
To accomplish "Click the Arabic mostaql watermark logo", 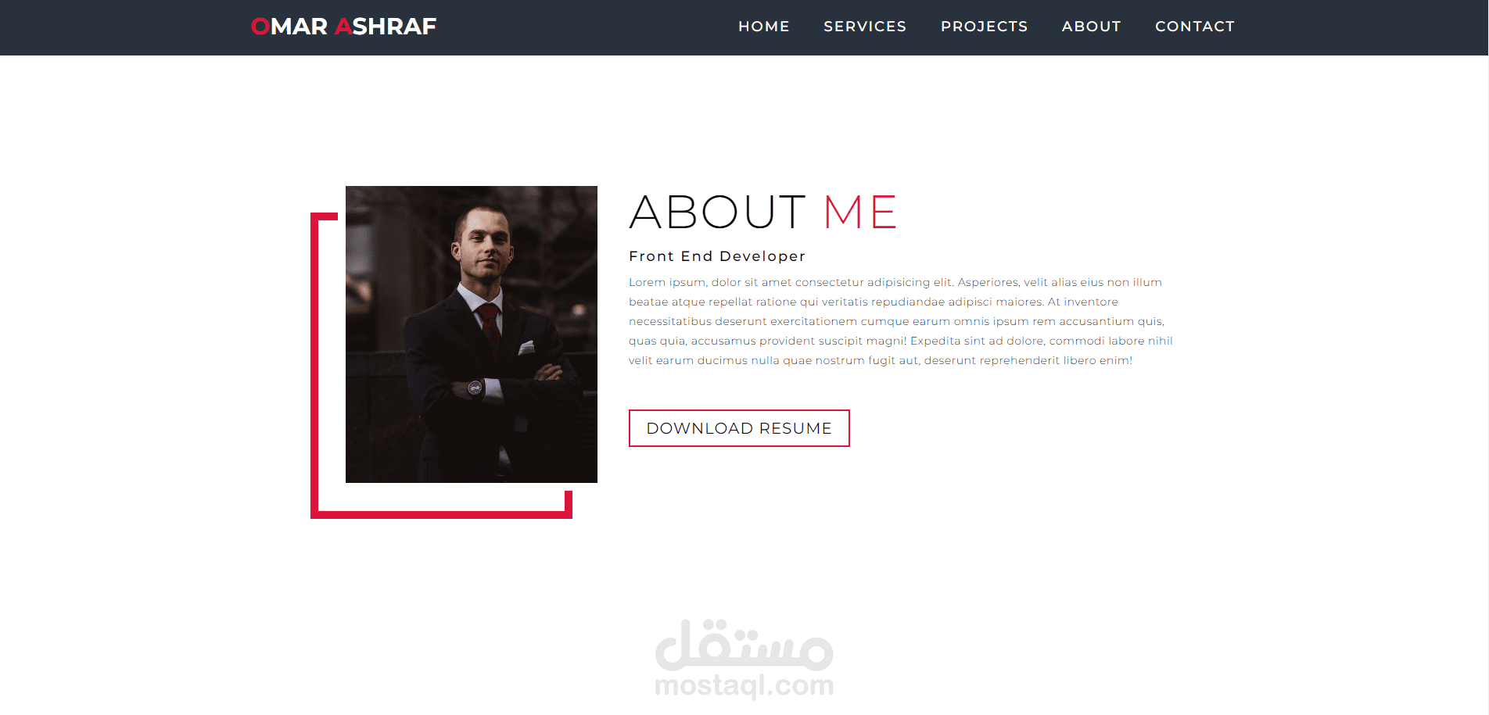I will coord(744,645).
